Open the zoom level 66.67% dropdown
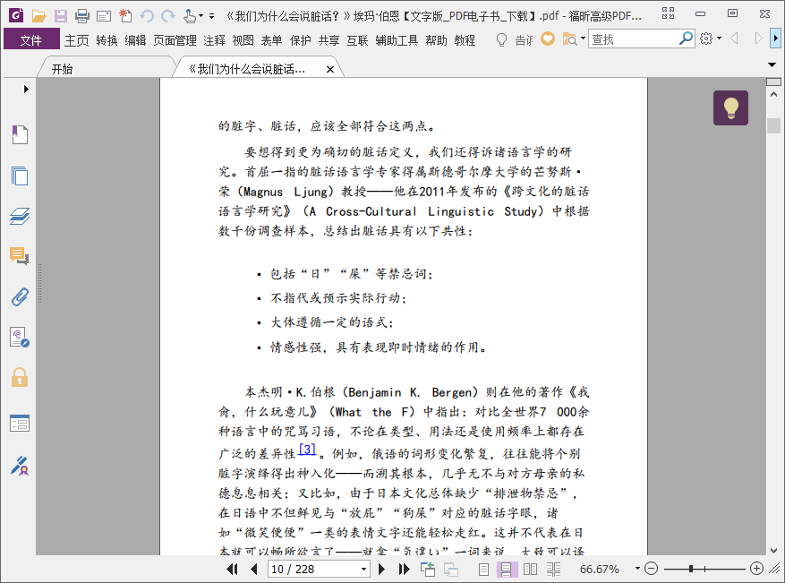 click(637, 569)
